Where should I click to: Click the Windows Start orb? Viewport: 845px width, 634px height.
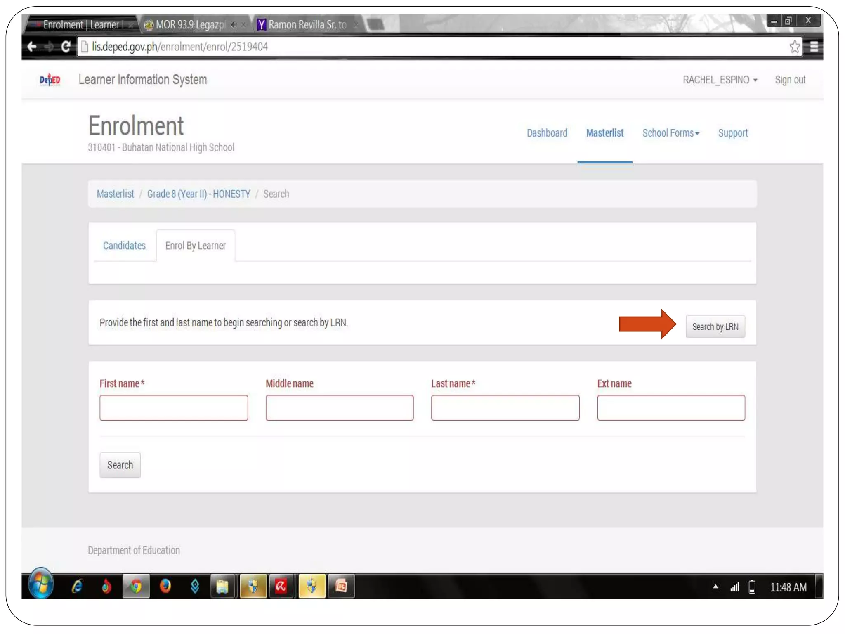pyautogui.click(x=40, y=584)
